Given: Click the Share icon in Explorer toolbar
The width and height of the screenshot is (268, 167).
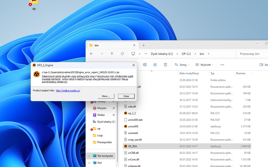Looking at the screenshot, I should 155,65.
